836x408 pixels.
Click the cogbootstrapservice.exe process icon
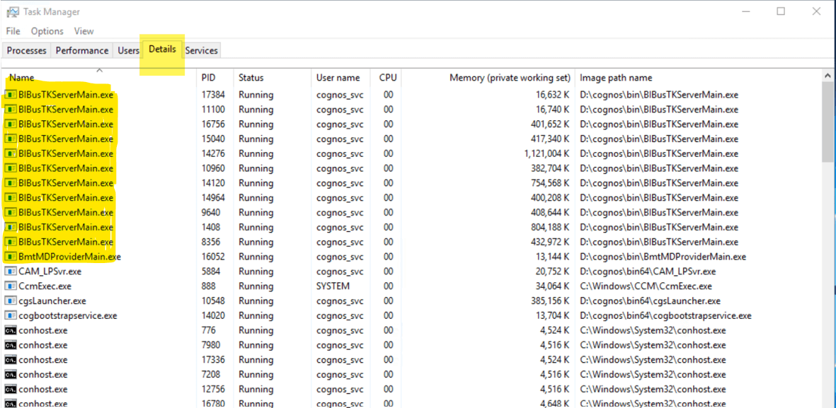point(11,315)
